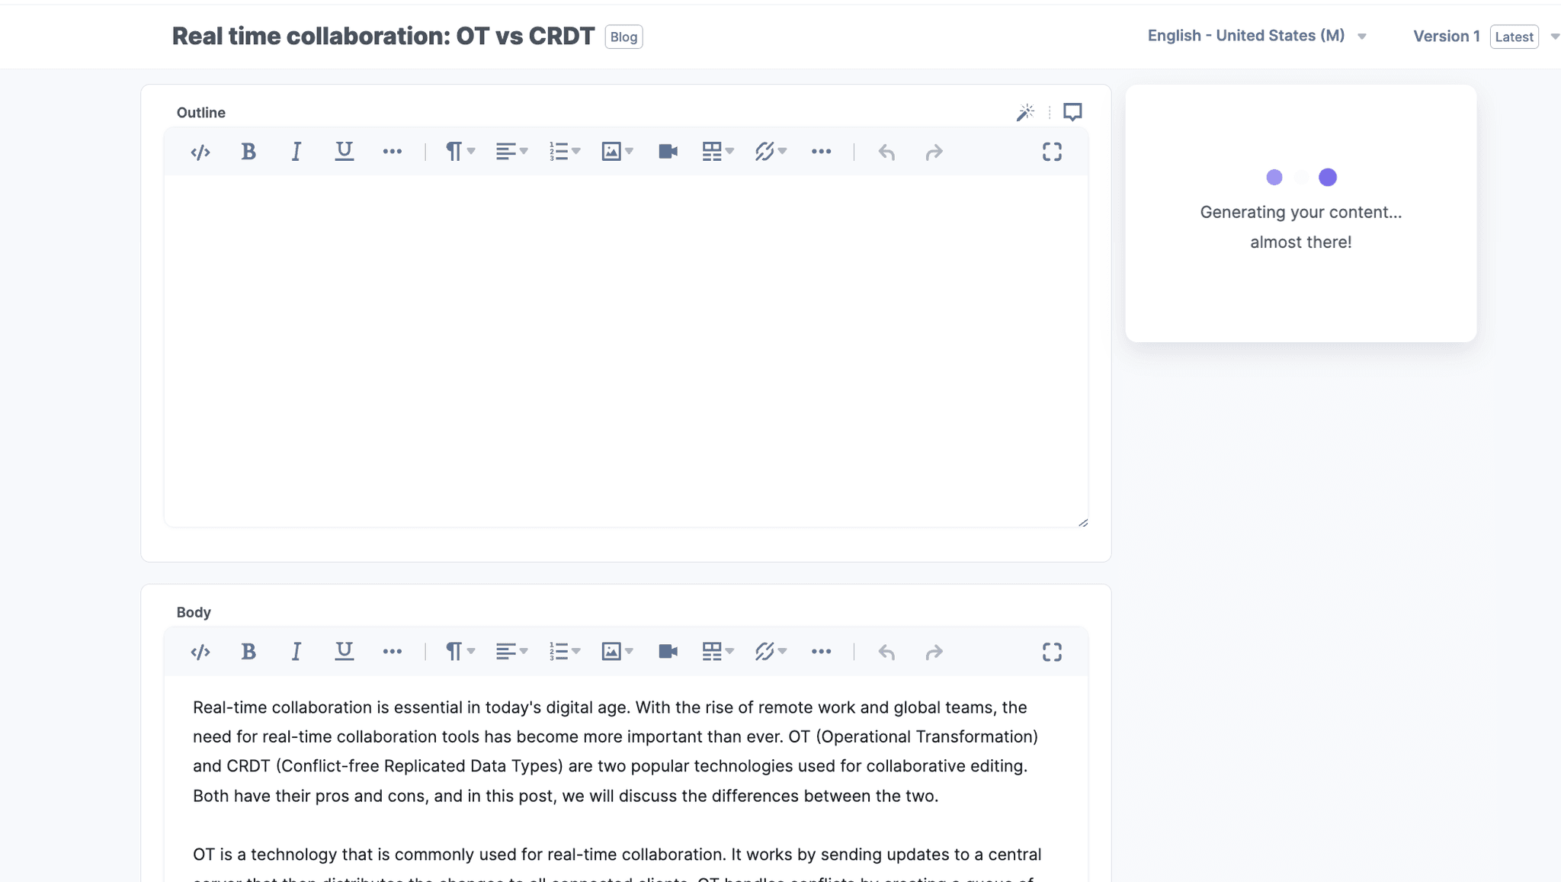Viewport: 1561px width, 882px height.
Task: Toggle bold formatting in Outline toolbar
Action: (x=248, y=152)
